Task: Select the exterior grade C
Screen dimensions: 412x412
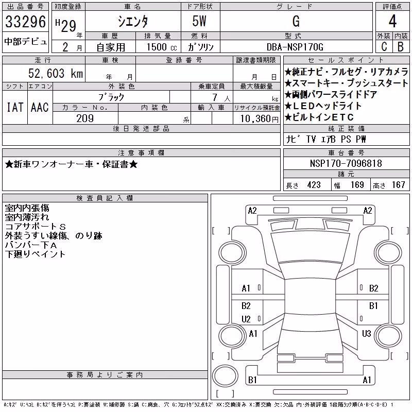Action: tap(384, 46)
